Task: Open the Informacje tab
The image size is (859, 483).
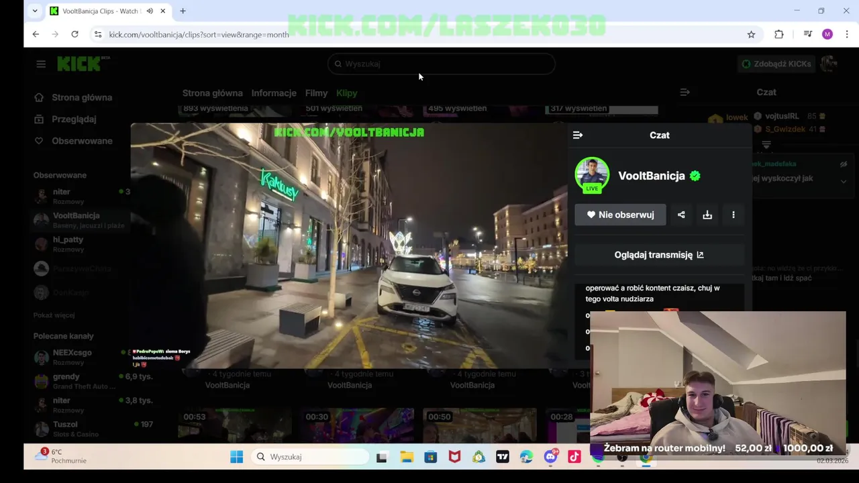Action: click(274, 93)
